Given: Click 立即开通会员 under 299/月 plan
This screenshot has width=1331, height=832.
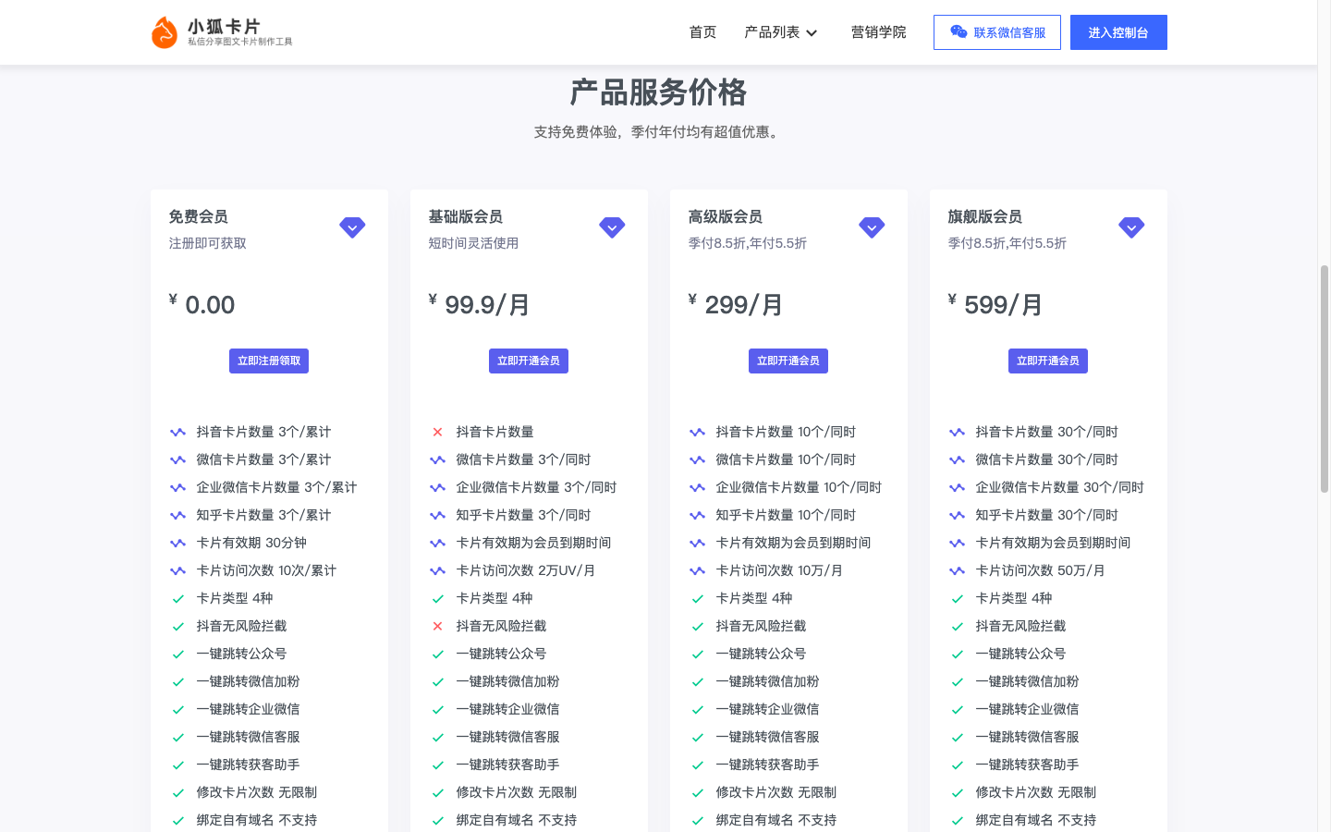Looking at the screenshot, I should [788, 361].
